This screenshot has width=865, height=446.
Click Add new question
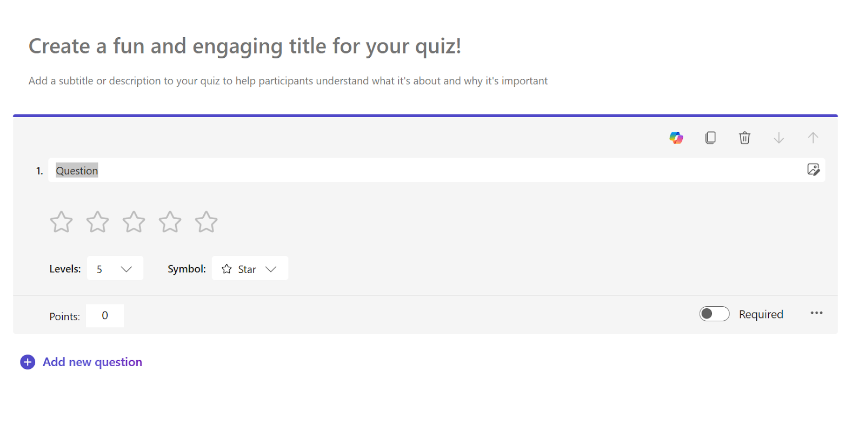(92, 362)
